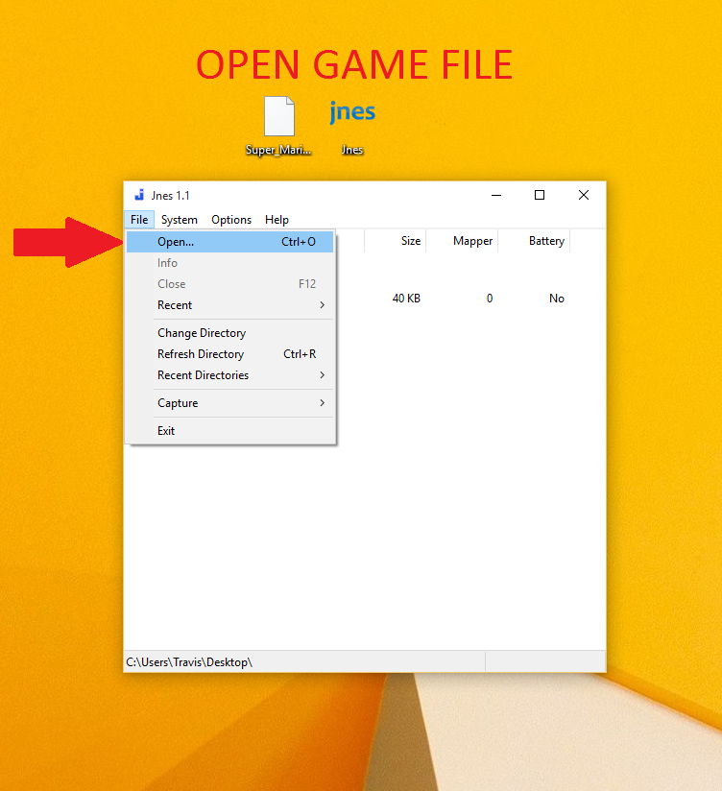Click the File menu in menu bar
Viewport: 722px width, 791px height.
[139, 220]
